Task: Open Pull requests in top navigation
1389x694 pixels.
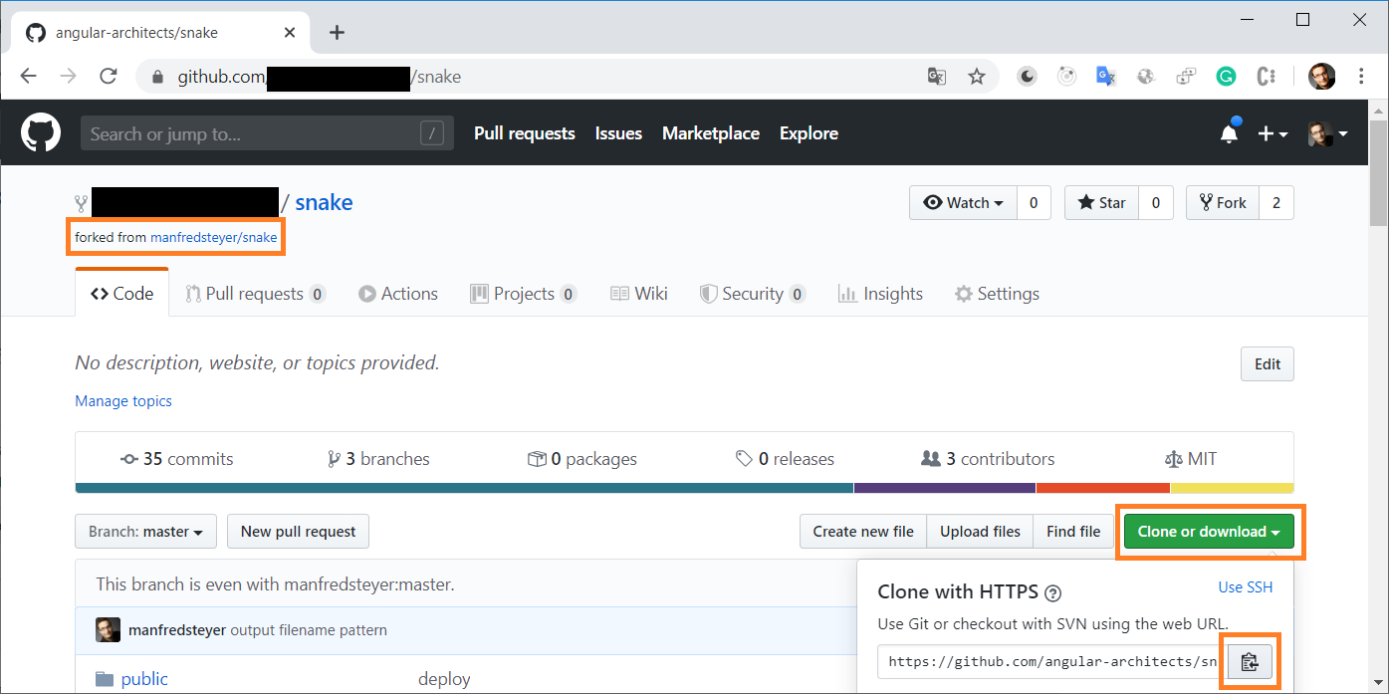Action: (x=525, y=133)
